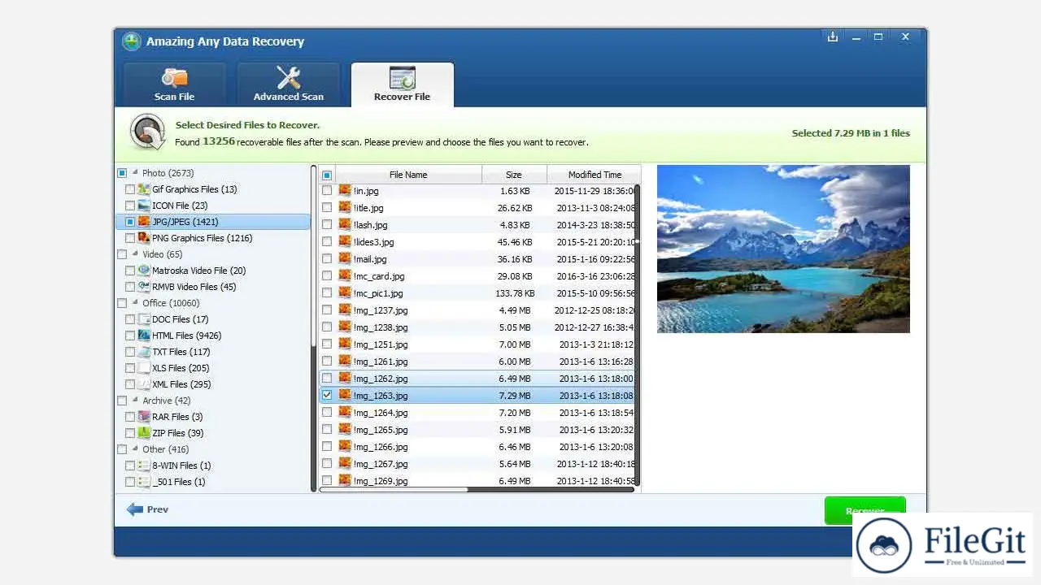The width and height of the screenshot is (1041, 585).
Task: Click the !mc_card.jpg file icon
Action: (345, 276)
